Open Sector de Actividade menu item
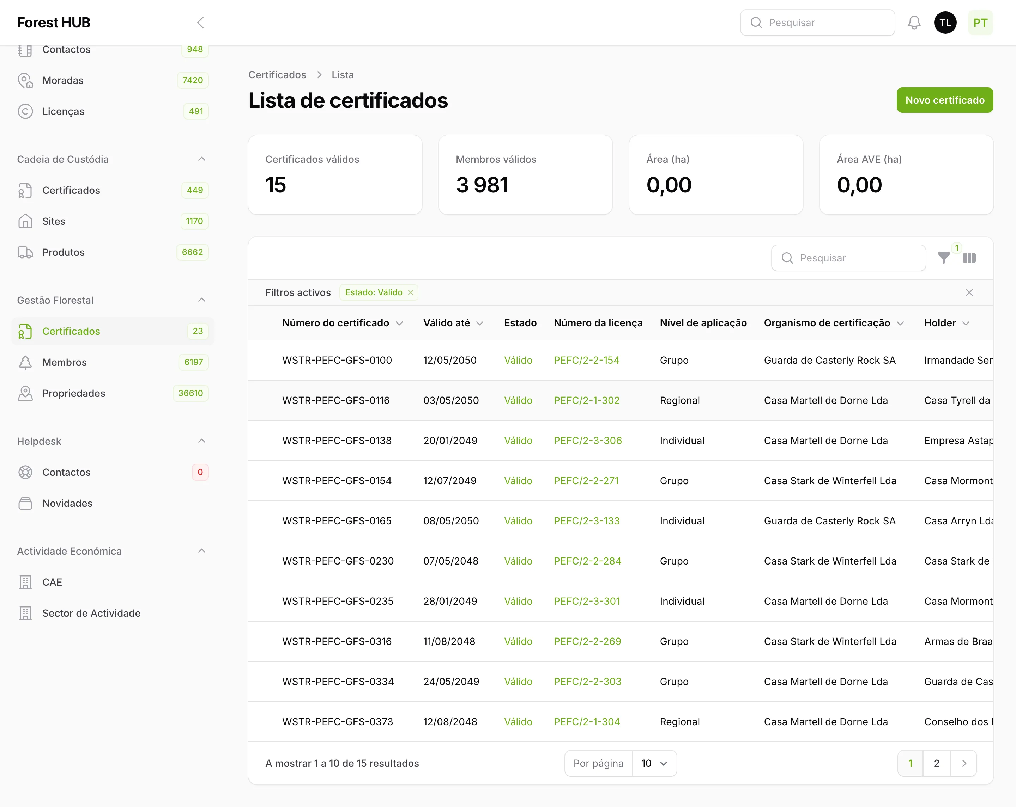Image resolution: width=1016 pixels, height=807 pixels. pyautogui.click(x=113, y=614)
